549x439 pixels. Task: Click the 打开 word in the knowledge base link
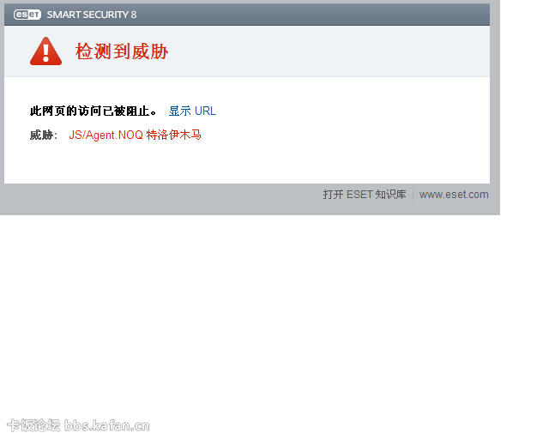coord(333,195)
